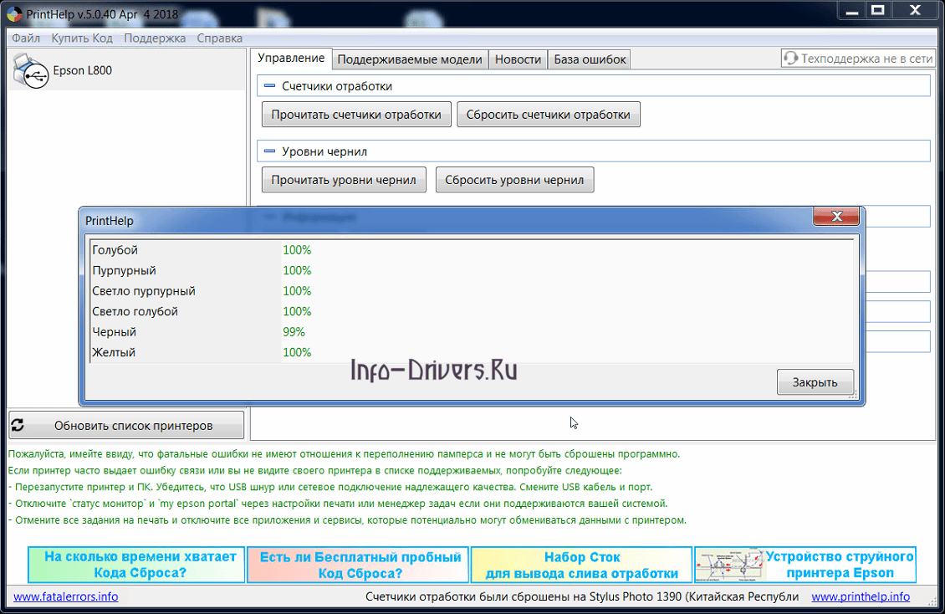Open banner Устройство струйного принтера Epson
The image size is (945, 614).
(x=805, y=565)
